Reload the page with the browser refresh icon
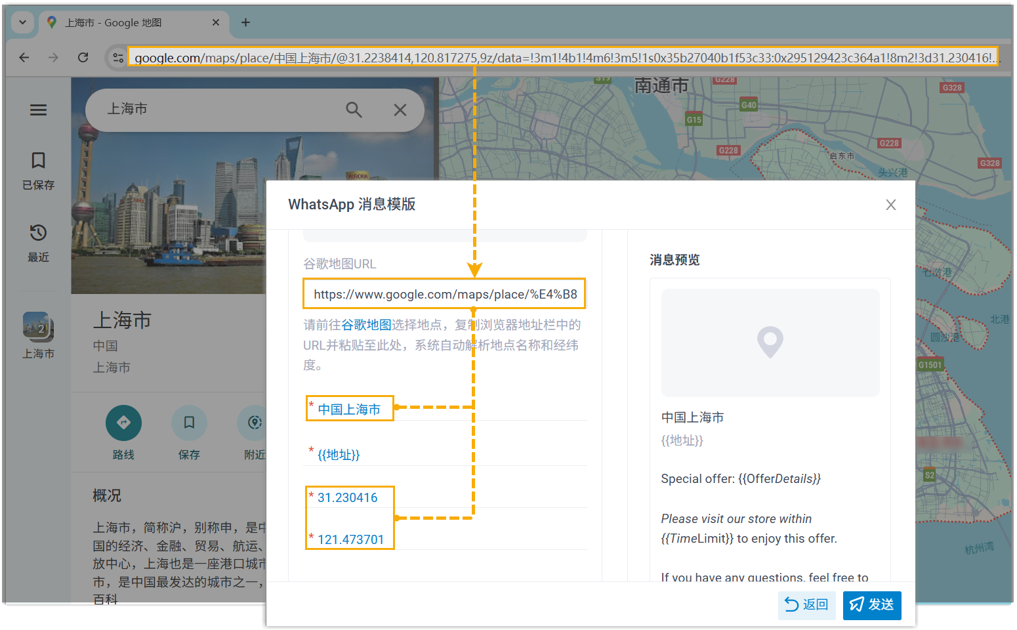Image resolution: width=1017 pixels, height=630 pixels. point(83,58)
